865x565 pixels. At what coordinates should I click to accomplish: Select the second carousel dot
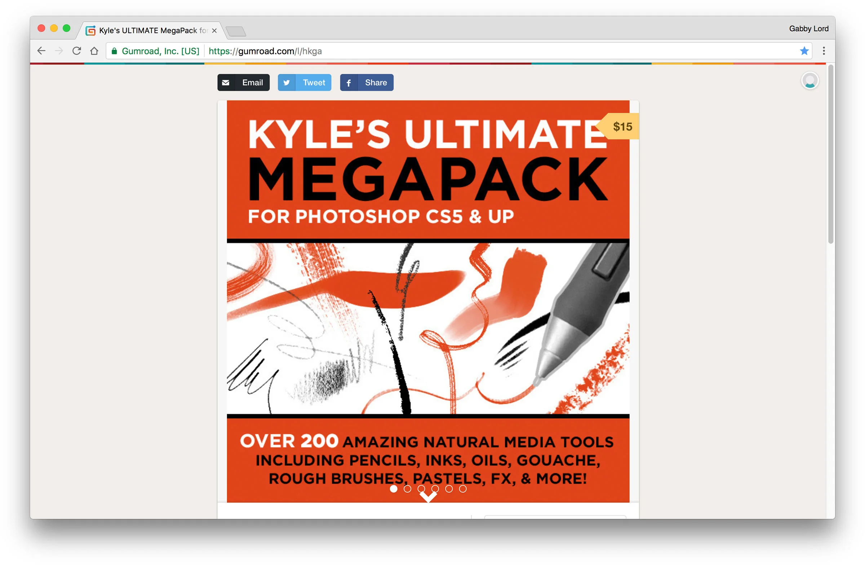click(407, 489)
